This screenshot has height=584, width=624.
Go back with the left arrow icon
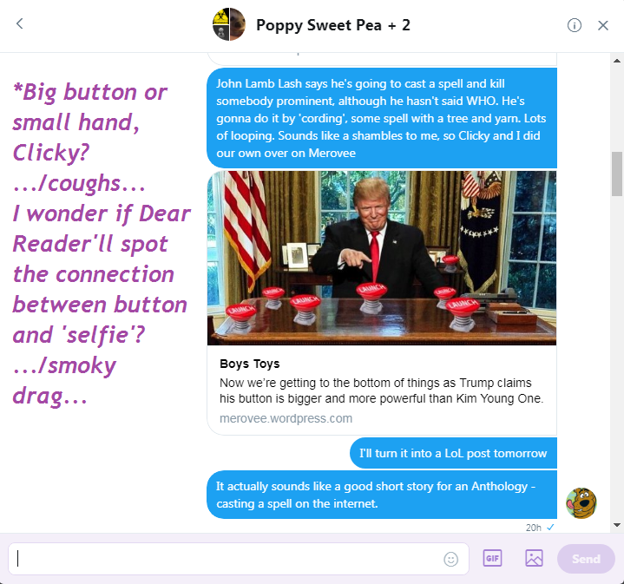(19, 24)
